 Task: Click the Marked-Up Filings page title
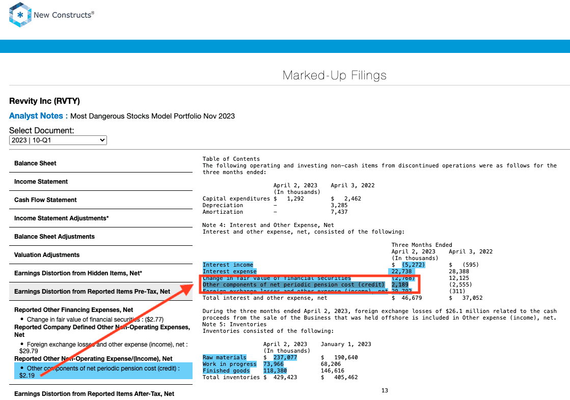(x=335, y=75)
